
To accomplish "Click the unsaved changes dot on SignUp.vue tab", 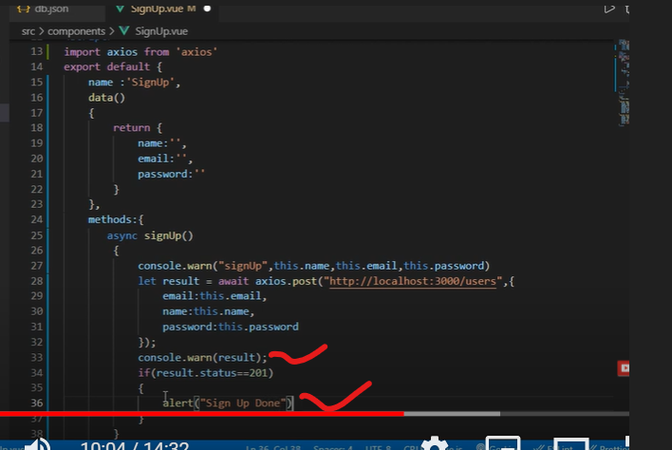I will (x=207, y=9).
